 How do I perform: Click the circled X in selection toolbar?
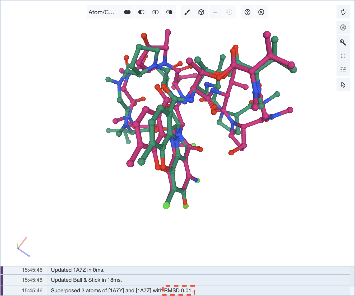click(x=261, y=12)
